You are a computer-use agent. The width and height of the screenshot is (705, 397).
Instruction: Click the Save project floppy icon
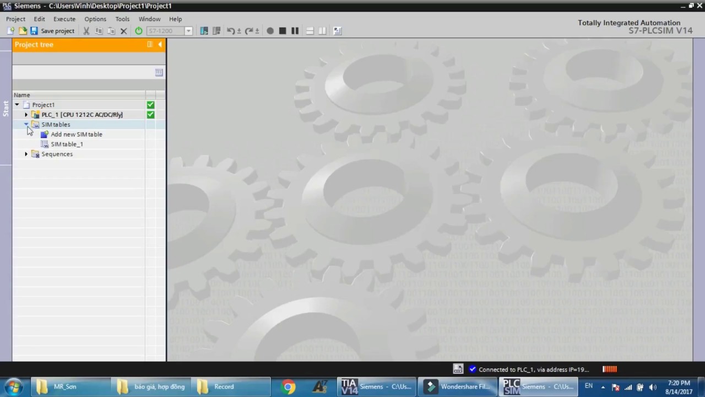pos(34,31)
